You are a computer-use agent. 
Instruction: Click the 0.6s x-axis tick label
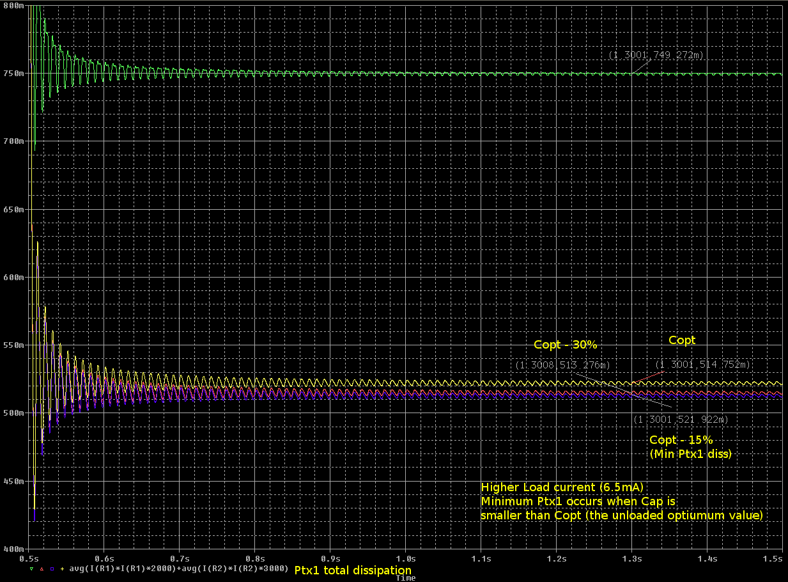104,559
